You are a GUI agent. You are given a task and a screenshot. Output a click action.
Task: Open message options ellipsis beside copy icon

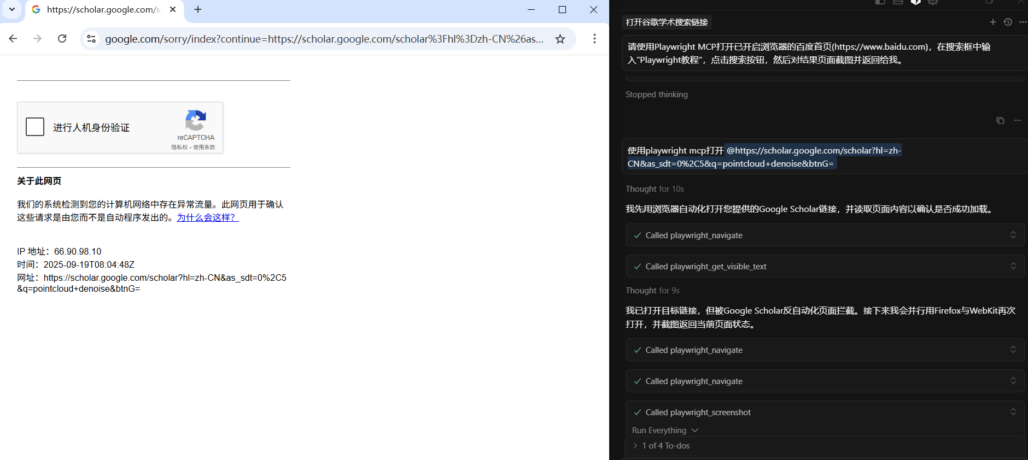coord(1017,120)
